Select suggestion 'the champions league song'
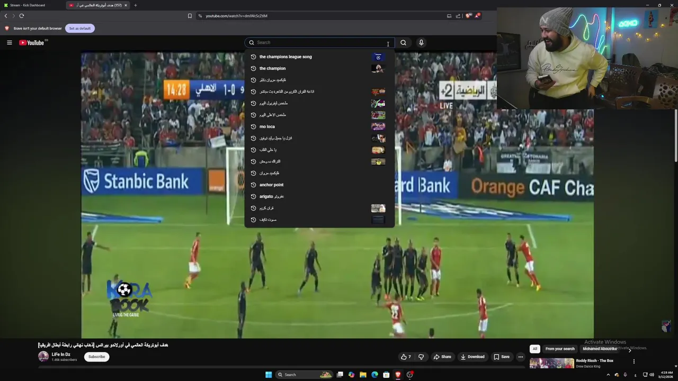Screen dimensions: 678x381 pos(319,57)
